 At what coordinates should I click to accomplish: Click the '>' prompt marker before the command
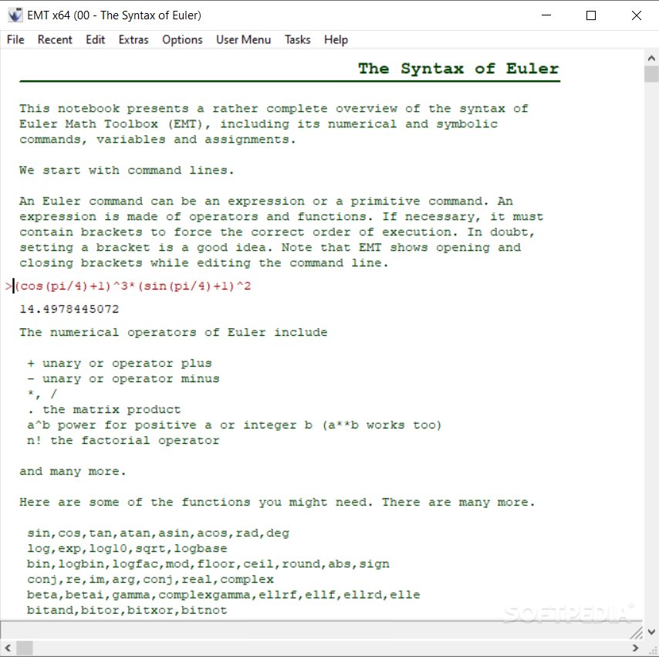(x=8, y=286)
